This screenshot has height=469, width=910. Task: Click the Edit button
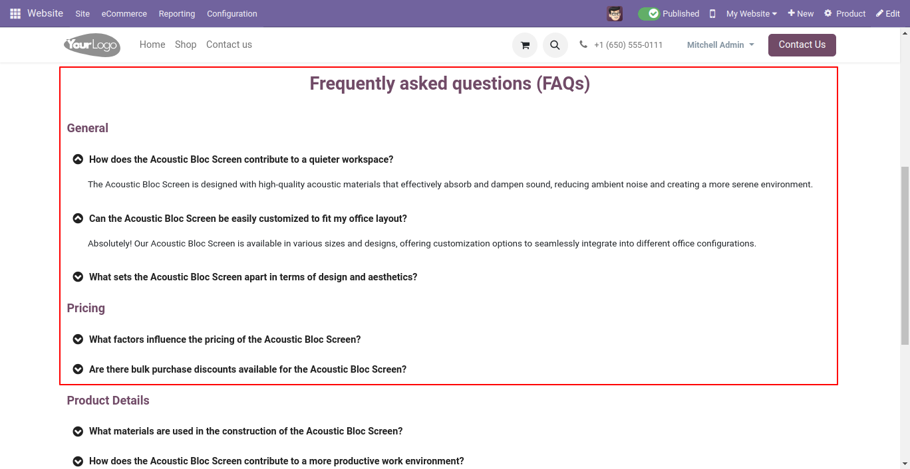[x=888, y=13]
